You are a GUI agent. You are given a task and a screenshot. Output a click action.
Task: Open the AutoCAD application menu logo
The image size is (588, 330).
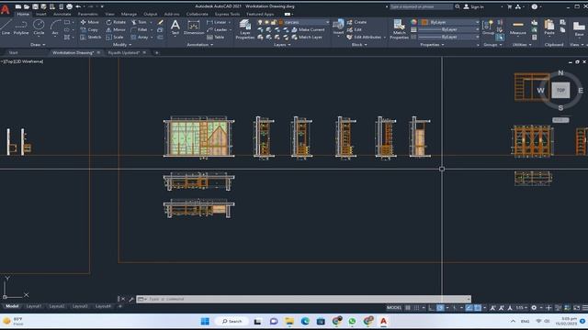point(5,9)
